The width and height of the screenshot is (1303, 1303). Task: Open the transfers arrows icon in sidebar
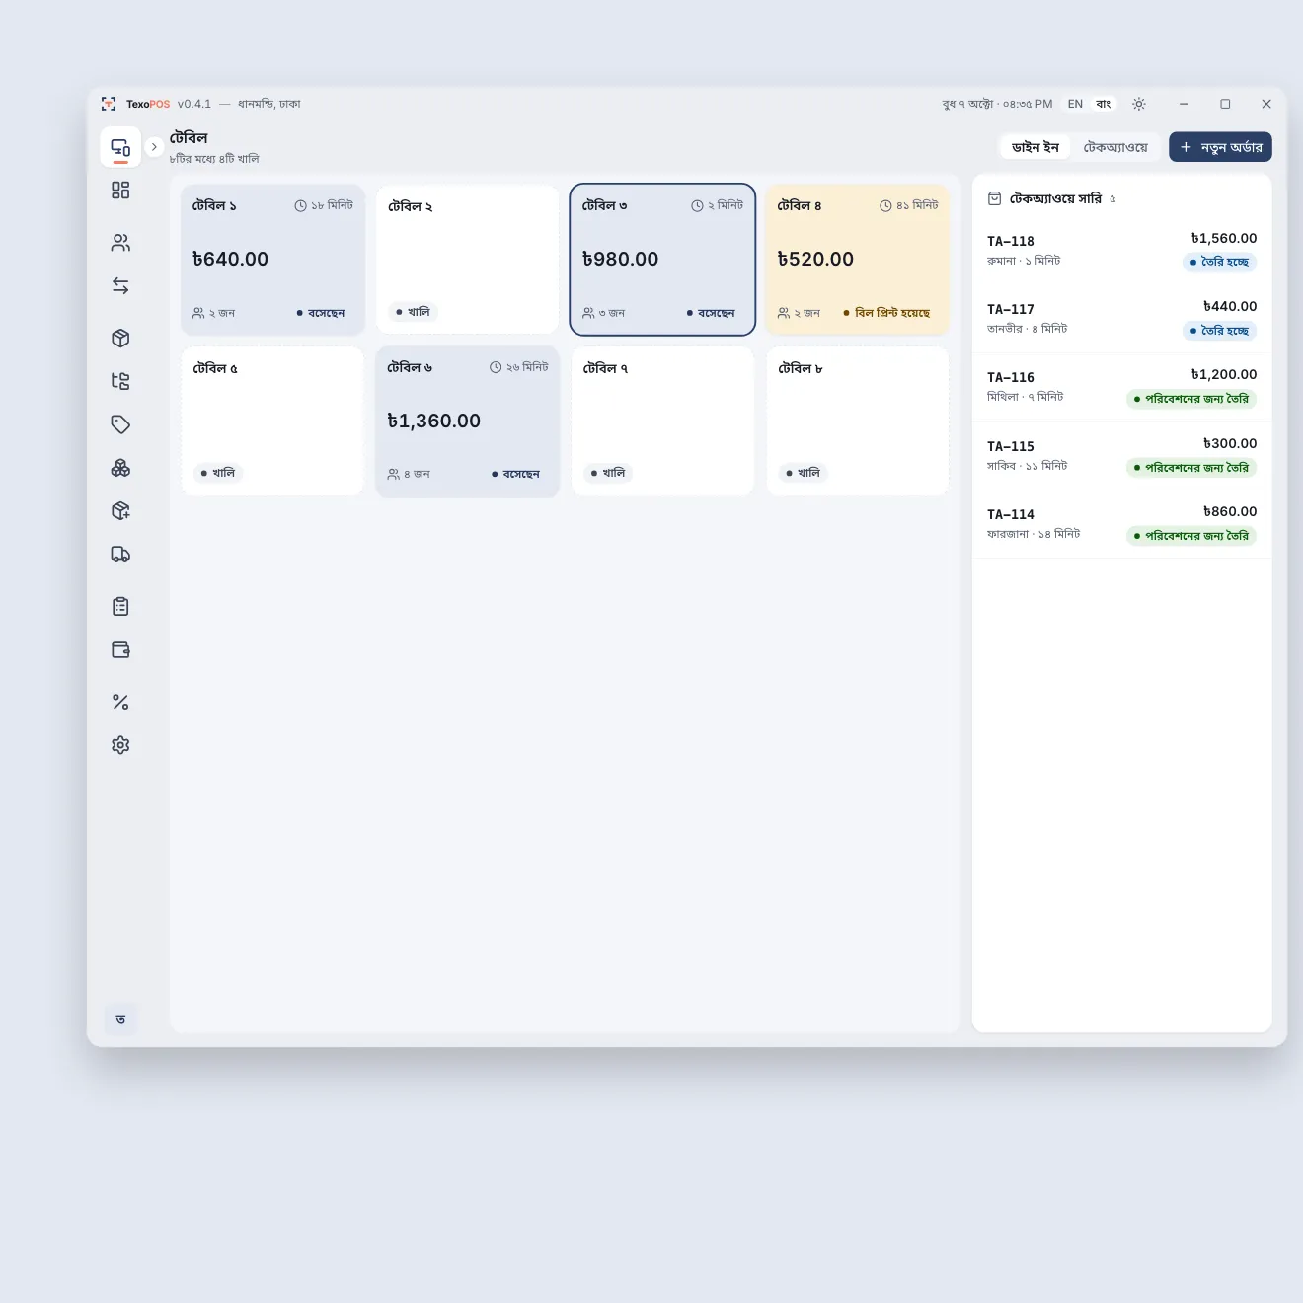point(120,286)
